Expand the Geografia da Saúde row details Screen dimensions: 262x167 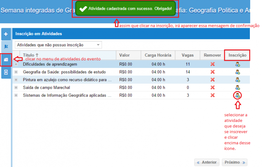(16, 72)
